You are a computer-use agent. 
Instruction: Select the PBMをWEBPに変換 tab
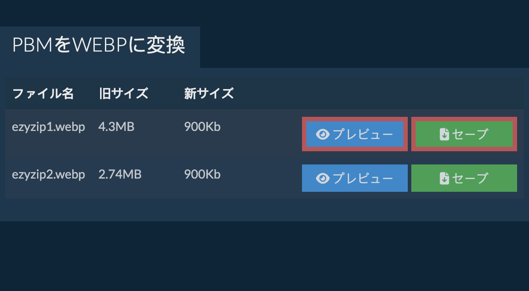(99, 46)
